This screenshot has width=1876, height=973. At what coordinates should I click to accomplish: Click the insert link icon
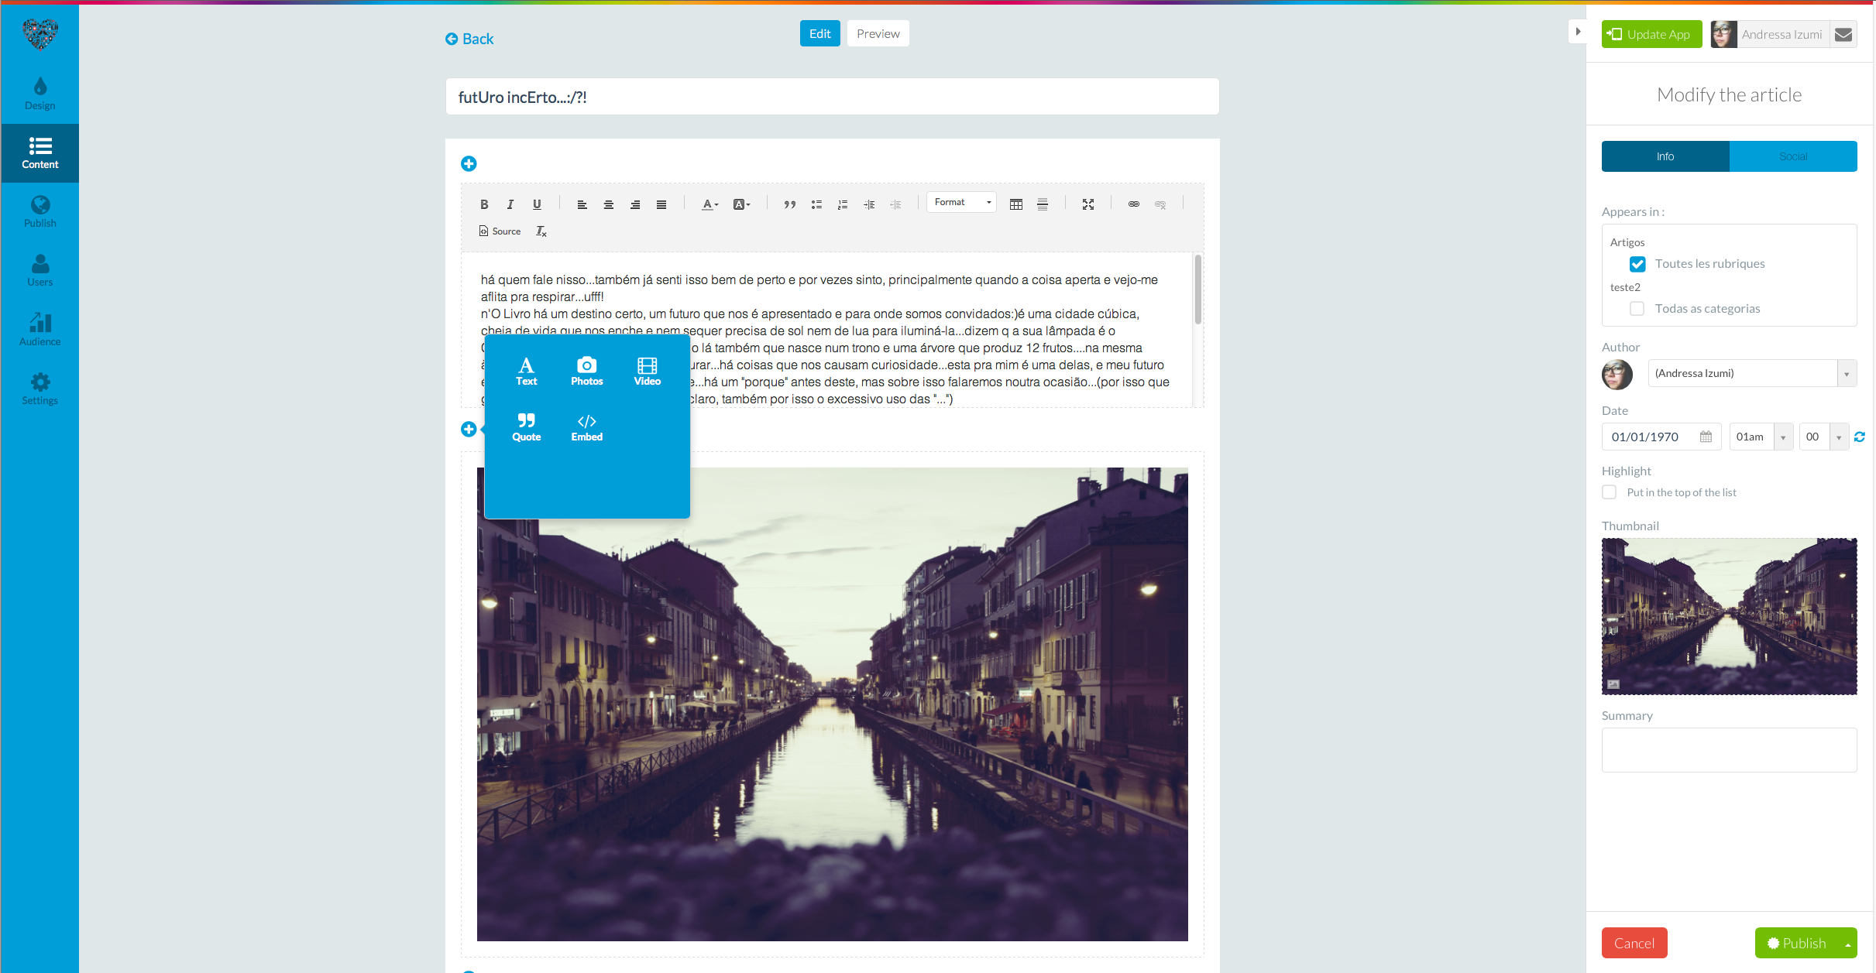1133,204
